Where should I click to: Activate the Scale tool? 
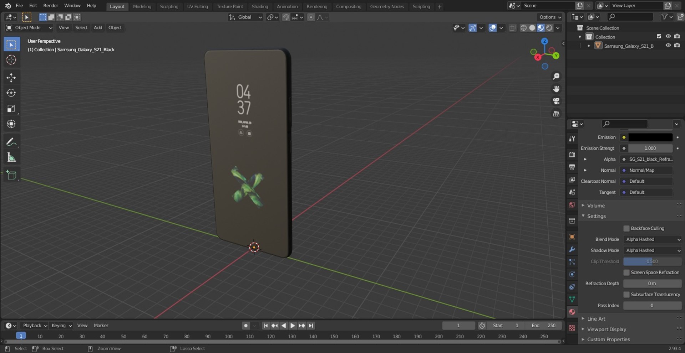tap(11, 109)
